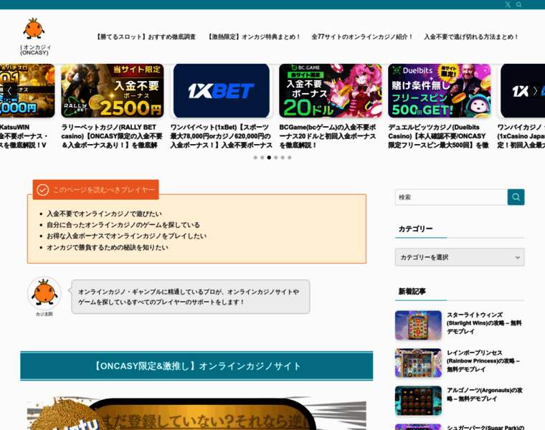This screenshot has width=545, height=430.
Task: Open the KatsuWIN article title link
Action: point(24,136)
